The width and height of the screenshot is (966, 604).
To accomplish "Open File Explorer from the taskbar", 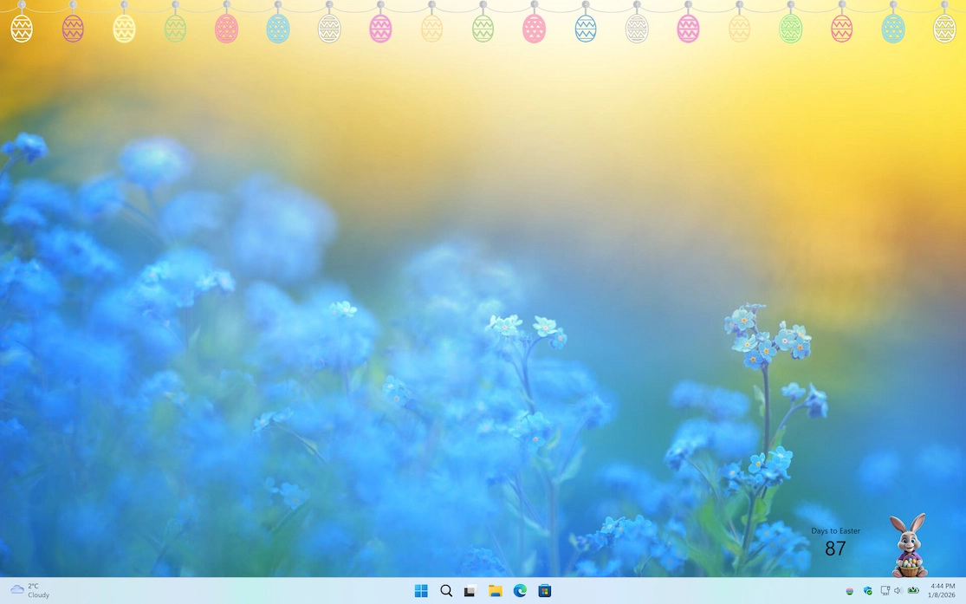I will click(x=495, y=590).
